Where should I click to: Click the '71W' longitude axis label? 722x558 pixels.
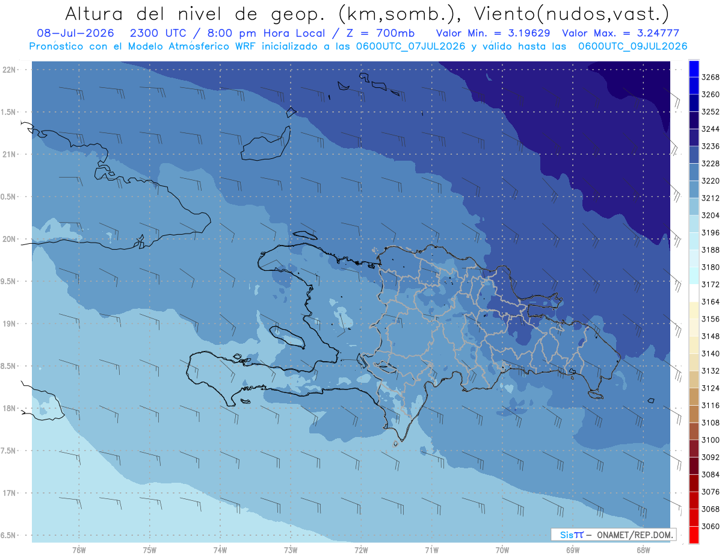coord(431,550)
